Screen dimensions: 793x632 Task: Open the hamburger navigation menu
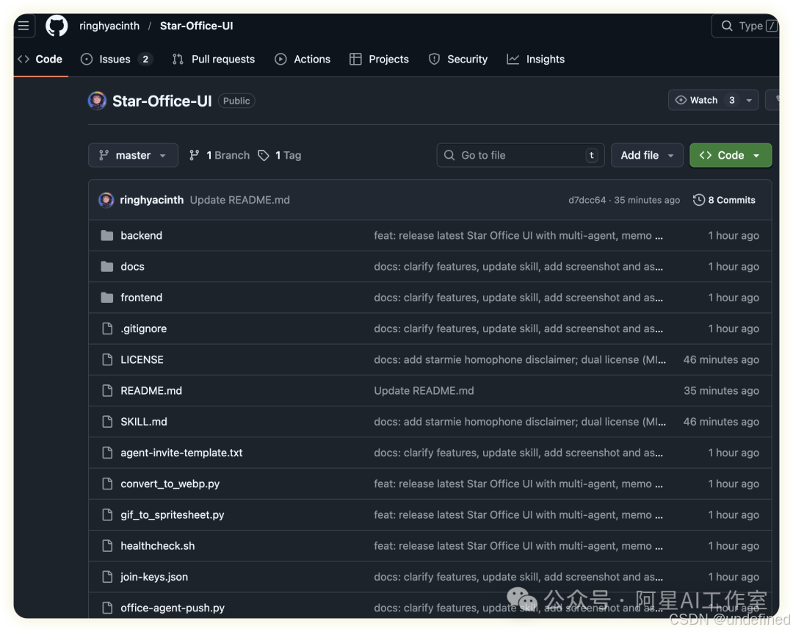point(23,26)
